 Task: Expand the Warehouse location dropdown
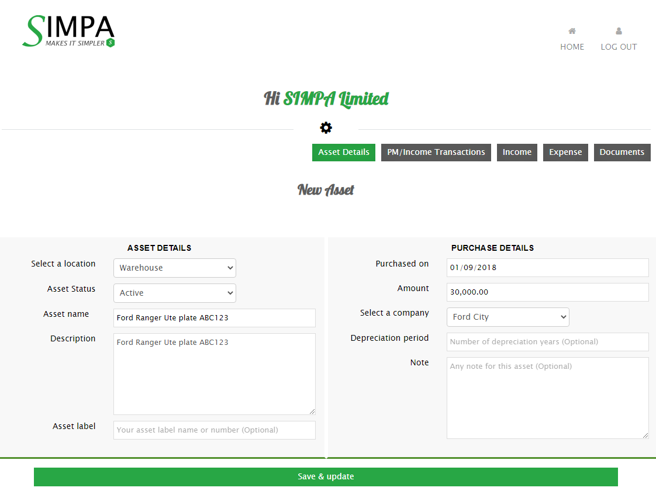click(175, 268)
